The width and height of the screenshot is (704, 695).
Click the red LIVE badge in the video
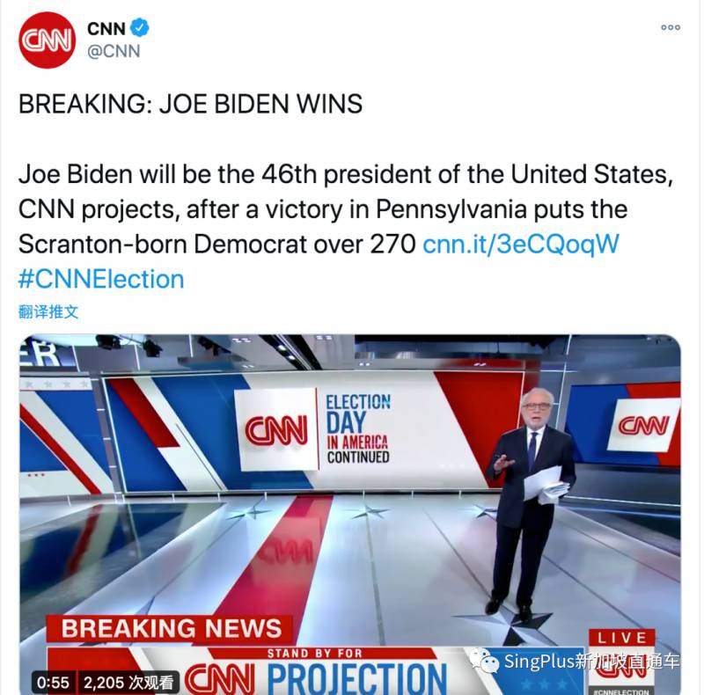(x=621, y=637)
